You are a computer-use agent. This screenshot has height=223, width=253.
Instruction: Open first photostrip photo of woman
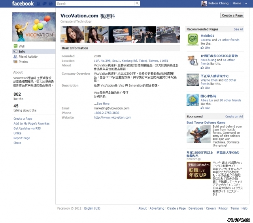coord(72,34)
